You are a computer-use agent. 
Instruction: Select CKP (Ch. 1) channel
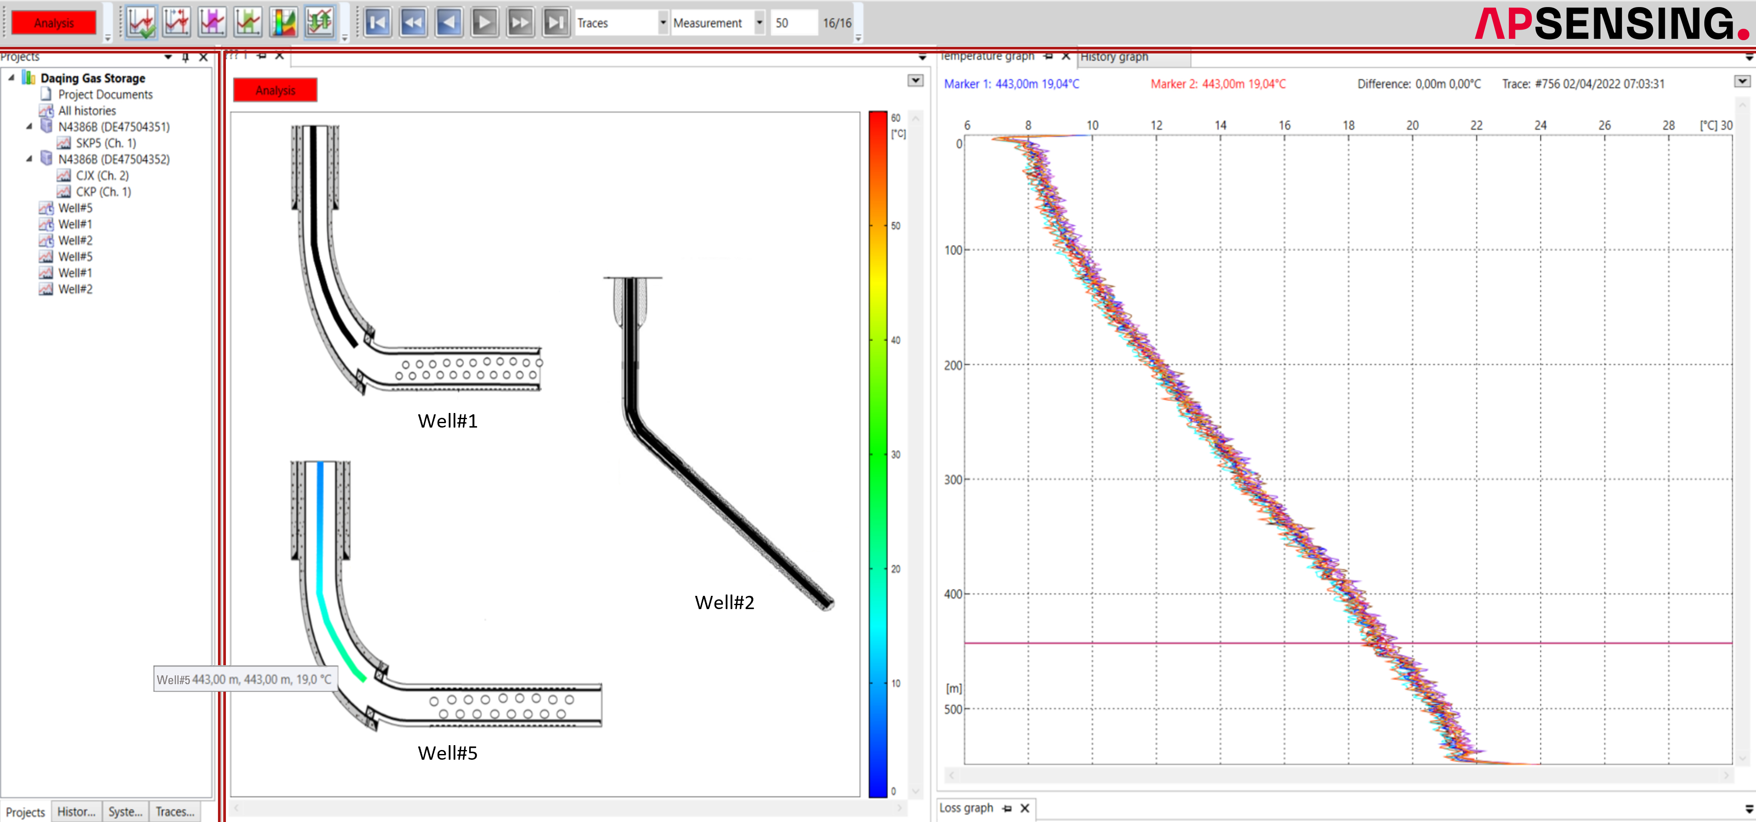(103, 191)
